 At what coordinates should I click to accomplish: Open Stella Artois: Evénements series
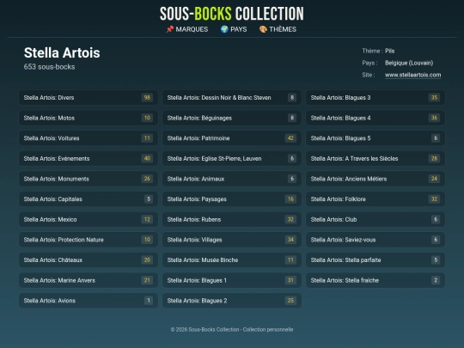coord(89,159)
